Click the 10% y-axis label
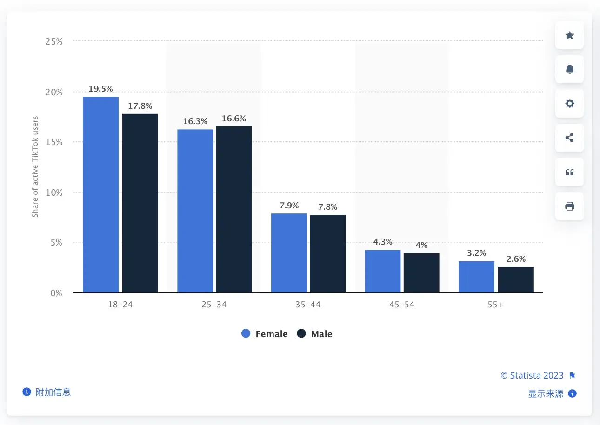This screenshot has width=600, height=425. 54,193
